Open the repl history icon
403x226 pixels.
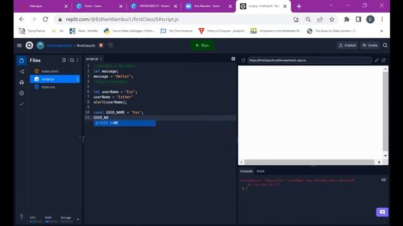[110, 45]
